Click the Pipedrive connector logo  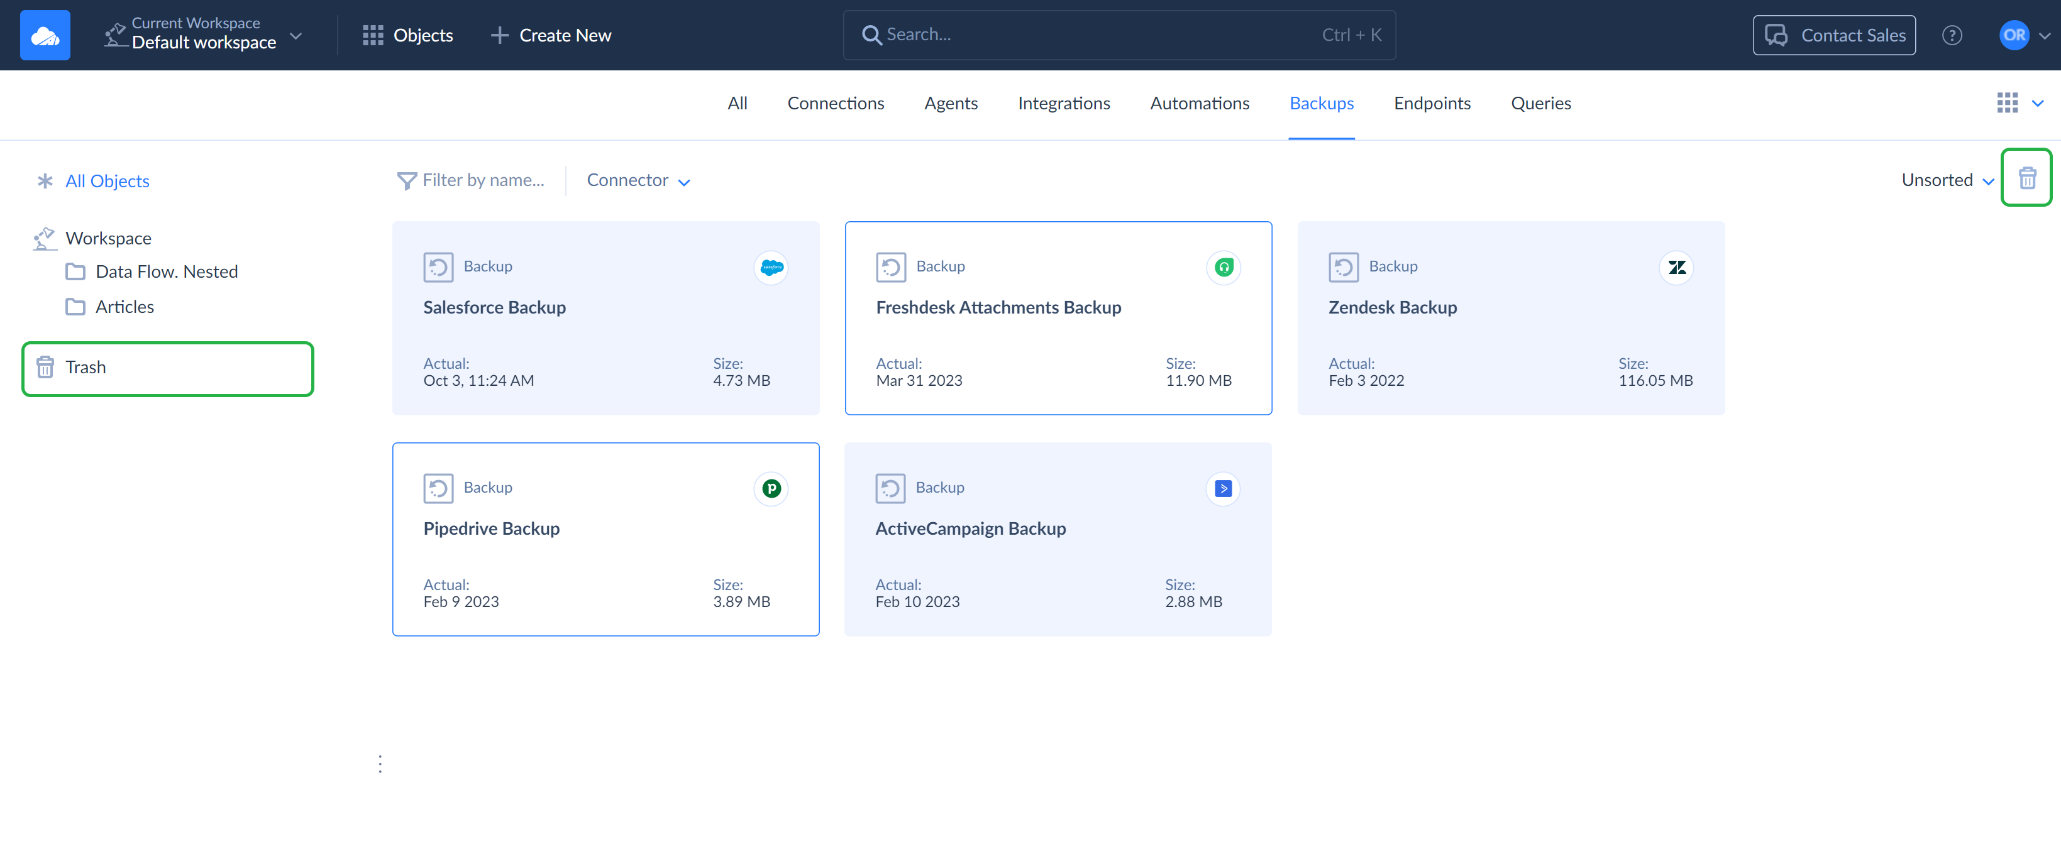(x=771, y=489)
